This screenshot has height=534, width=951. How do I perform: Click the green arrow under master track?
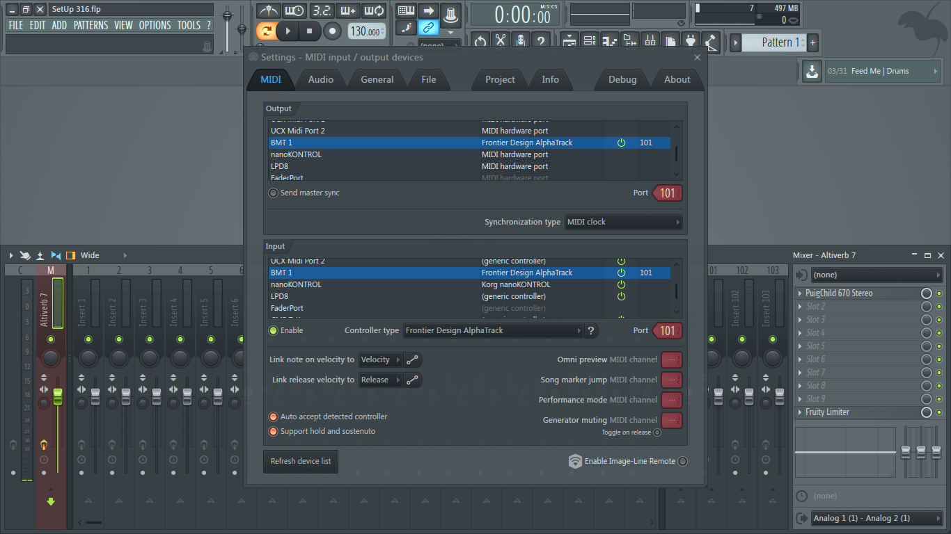click(51, 501)
